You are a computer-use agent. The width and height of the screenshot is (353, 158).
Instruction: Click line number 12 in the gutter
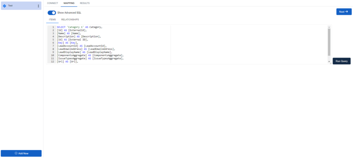[53, 61]
